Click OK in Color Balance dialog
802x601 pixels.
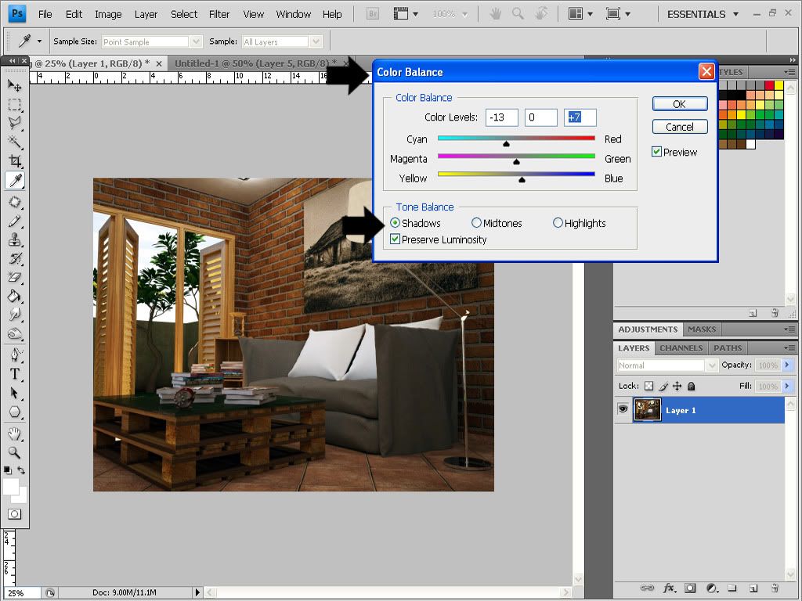pyautogui.click(x=679, y=104)
